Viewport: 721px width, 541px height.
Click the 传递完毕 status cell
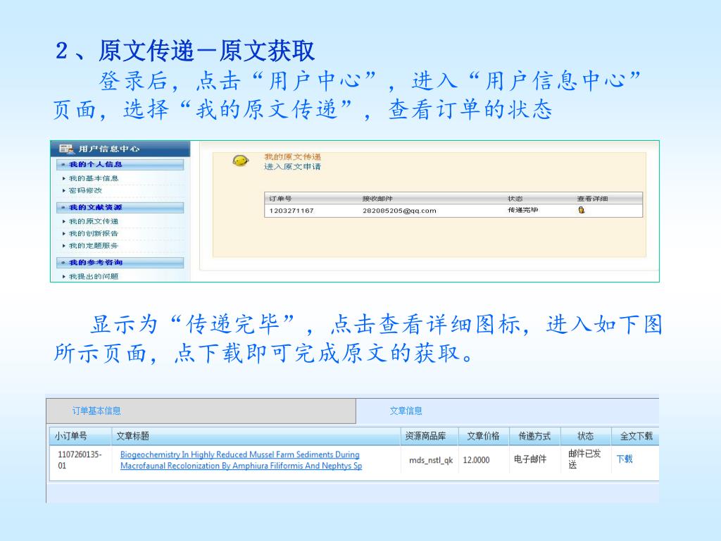[523, 210]
